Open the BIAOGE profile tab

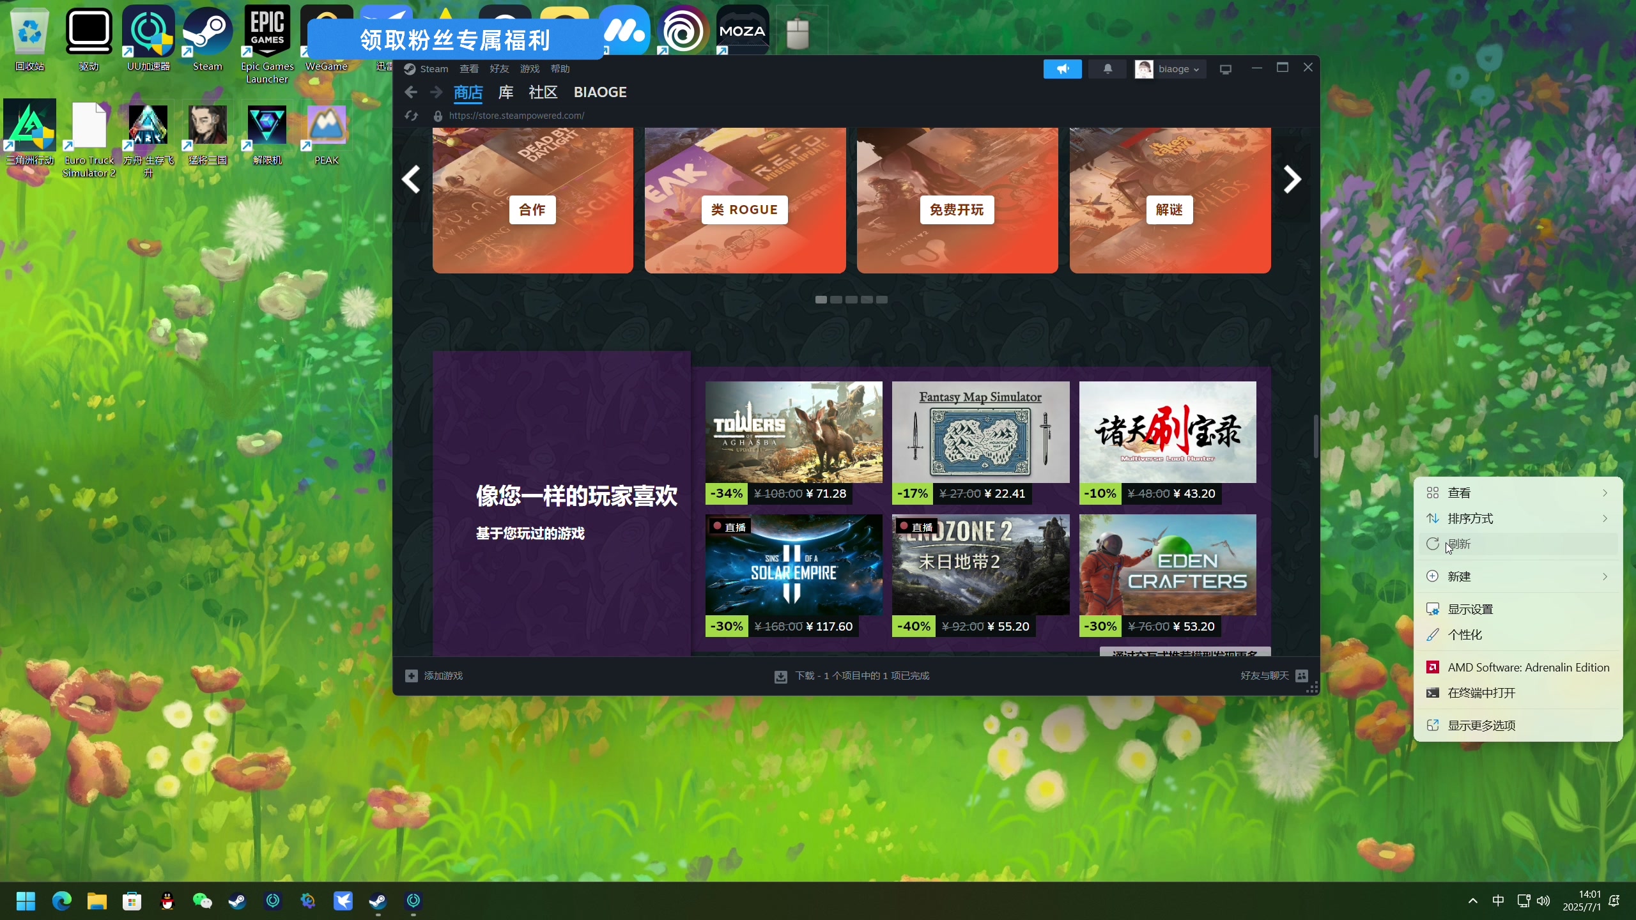click(x=600, y=93)
